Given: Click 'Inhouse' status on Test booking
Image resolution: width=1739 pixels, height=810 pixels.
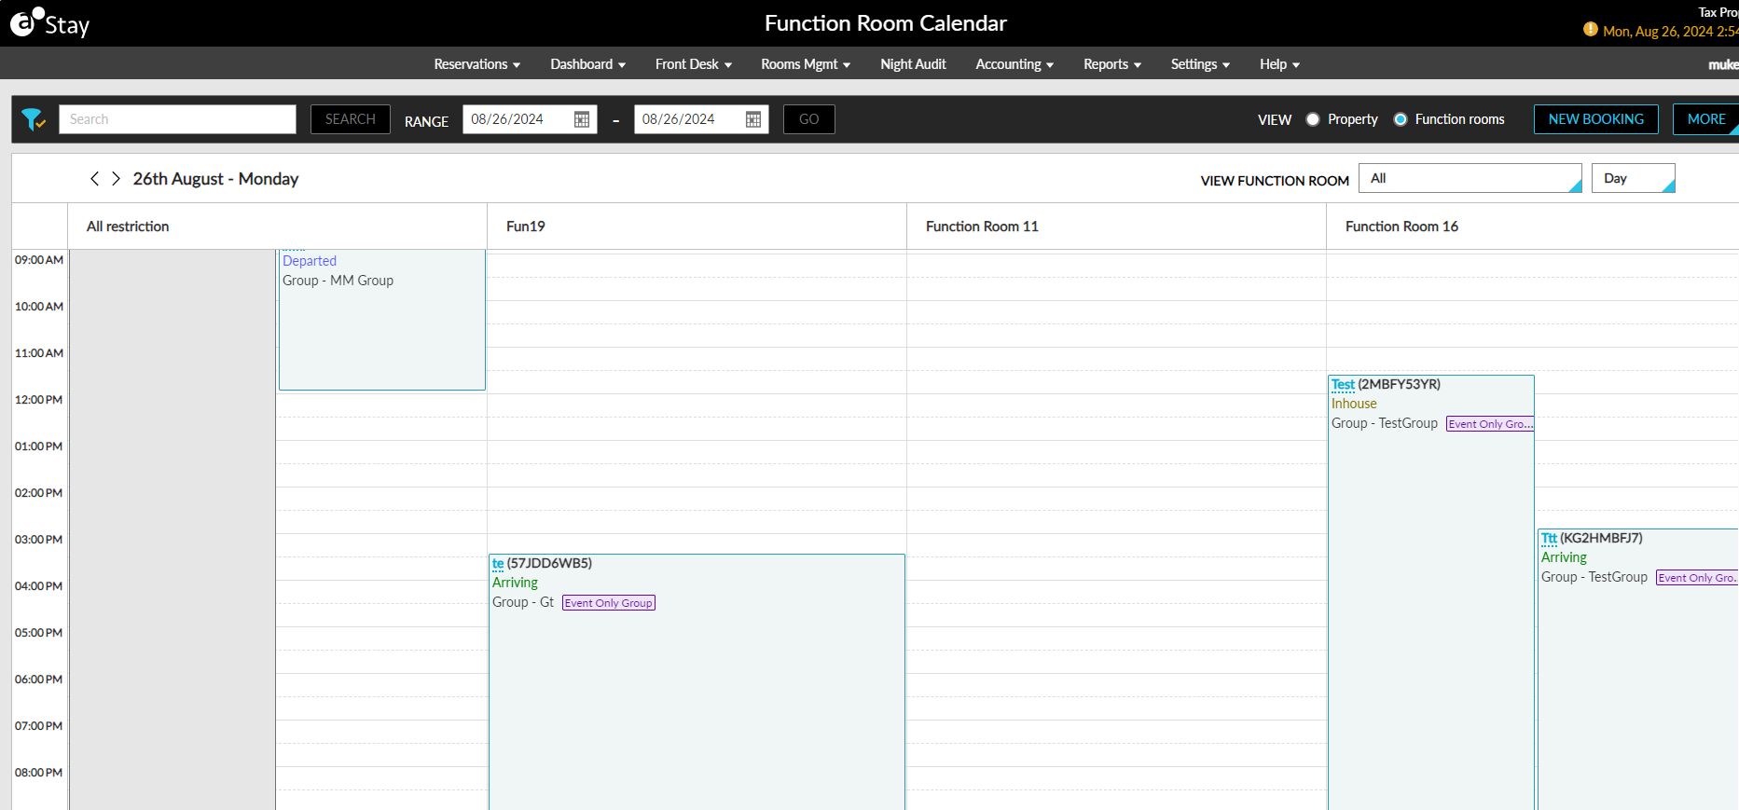Looking at the screenshot, I should pos(1354,404).
